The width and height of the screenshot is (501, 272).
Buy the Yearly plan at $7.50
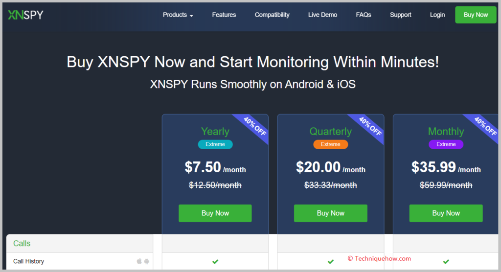[x=215, y=213]
